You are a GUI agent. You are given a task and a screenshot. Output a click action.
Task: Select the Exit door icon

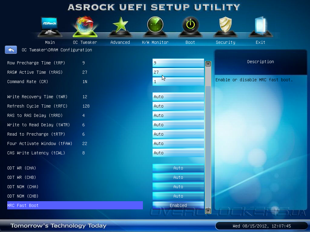[260, 27]
